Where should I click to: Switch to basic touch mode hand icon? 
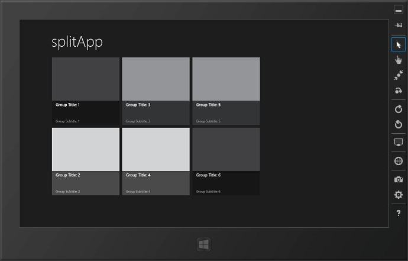pyautogui.click(x=399, y=60)
